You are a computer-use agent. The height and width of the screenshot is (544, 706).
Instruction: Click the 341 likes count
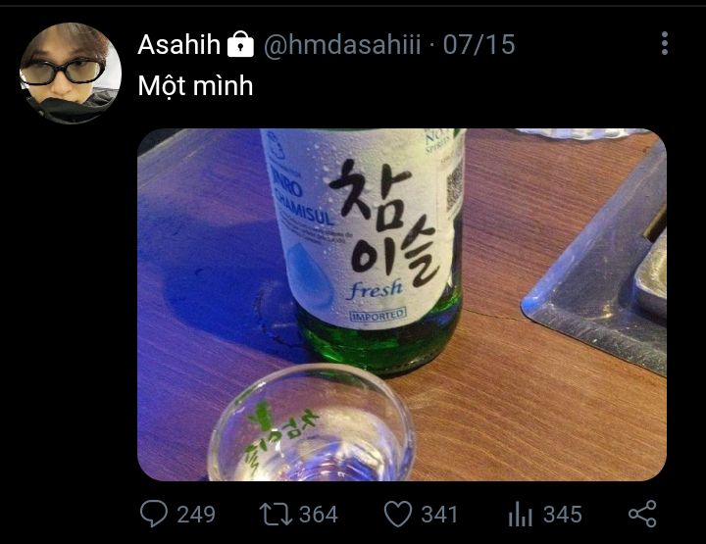pos(439,515)
